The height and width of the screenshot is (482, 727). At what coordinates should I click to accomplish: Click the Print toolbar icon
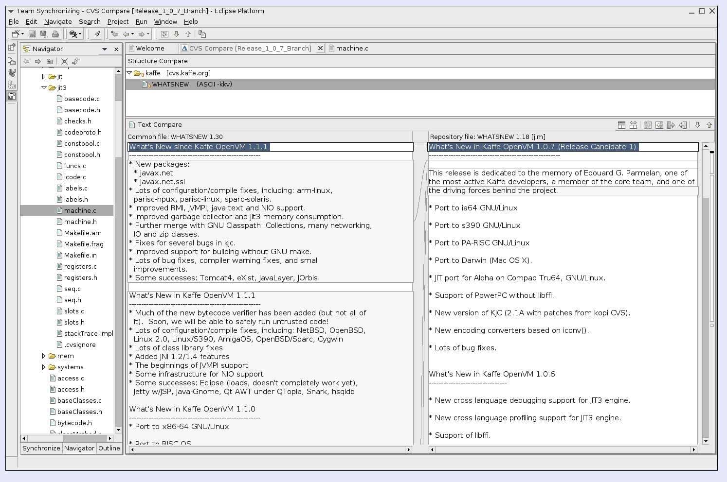tap(55, 34)
